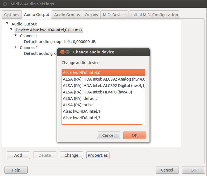Collapse the Channel 2 node
The height and width of the screenshot is (176, 207).
pyautogui.click(x=16, y=47)
